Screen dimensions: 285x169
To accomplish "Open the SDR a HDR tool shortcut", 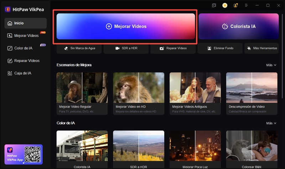I will click(126, 48).
